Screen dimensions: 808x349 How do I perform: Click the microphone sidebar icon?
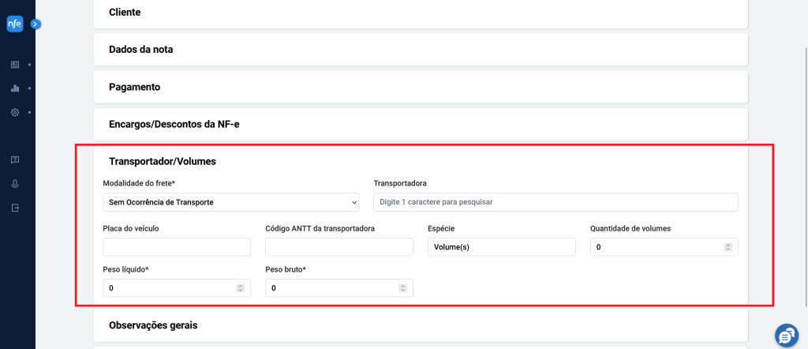pos(15,184)
